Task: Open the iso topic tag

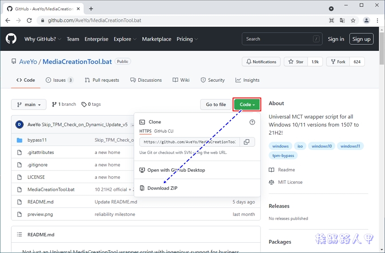Action: (300, 146)
